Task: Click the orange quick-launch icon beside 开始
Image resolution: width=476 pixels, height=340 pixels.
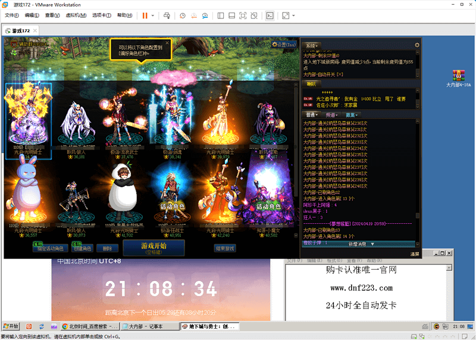Action: pos(29,327)
